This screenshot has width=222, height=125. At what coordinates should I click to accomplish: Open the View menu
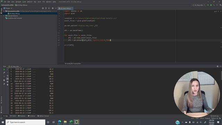(x=13, y=2)
